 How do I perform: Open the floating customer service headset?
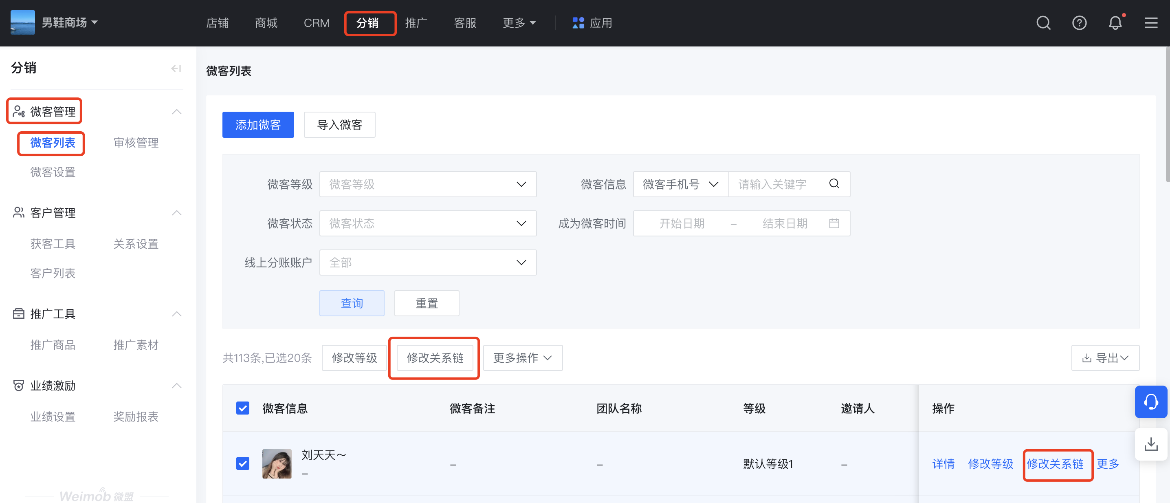tap(1151, 402)
